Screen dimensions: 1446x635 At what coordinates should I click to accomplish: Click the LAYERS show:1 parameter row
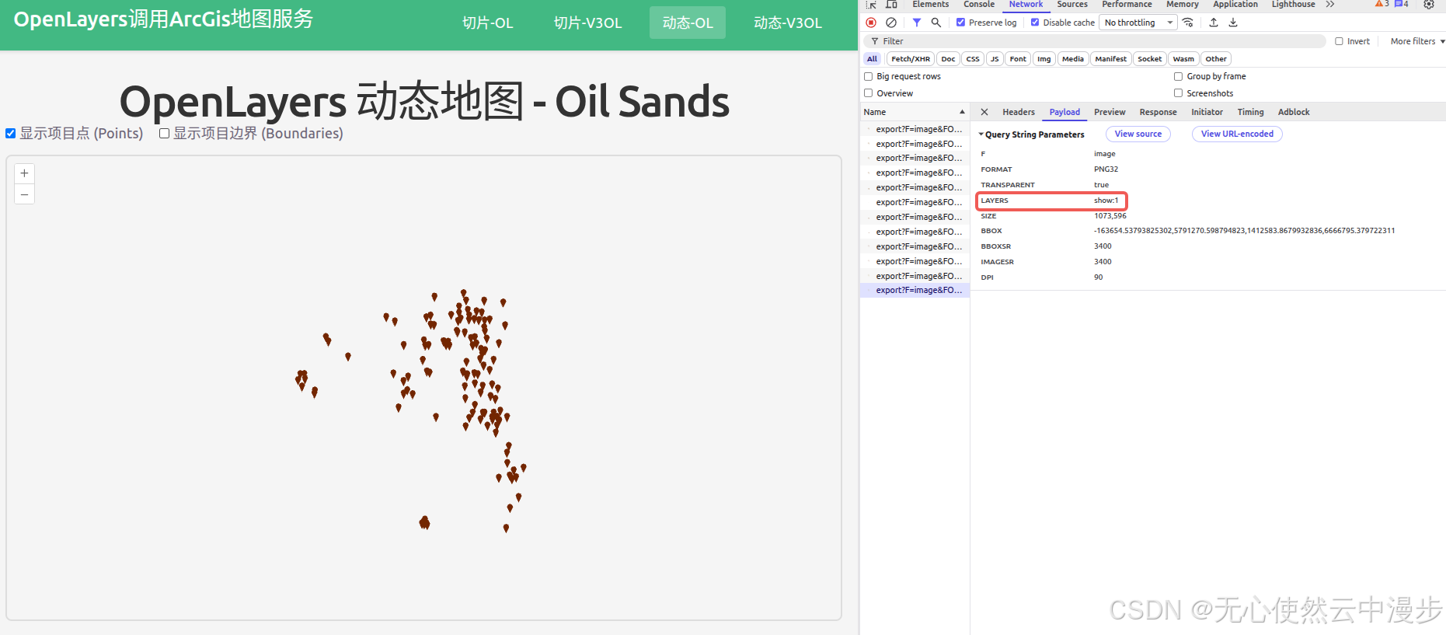(x=1051, y=201)
